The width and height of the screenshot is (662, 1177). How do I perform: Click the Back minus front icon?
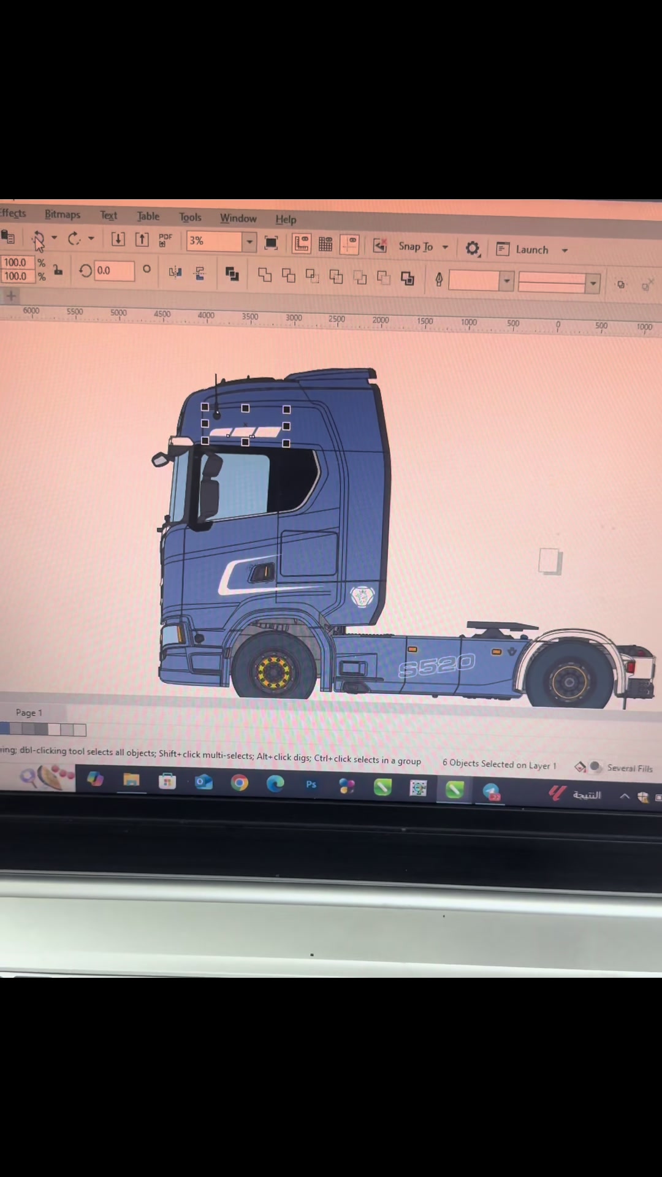click(x=384, y=278)
